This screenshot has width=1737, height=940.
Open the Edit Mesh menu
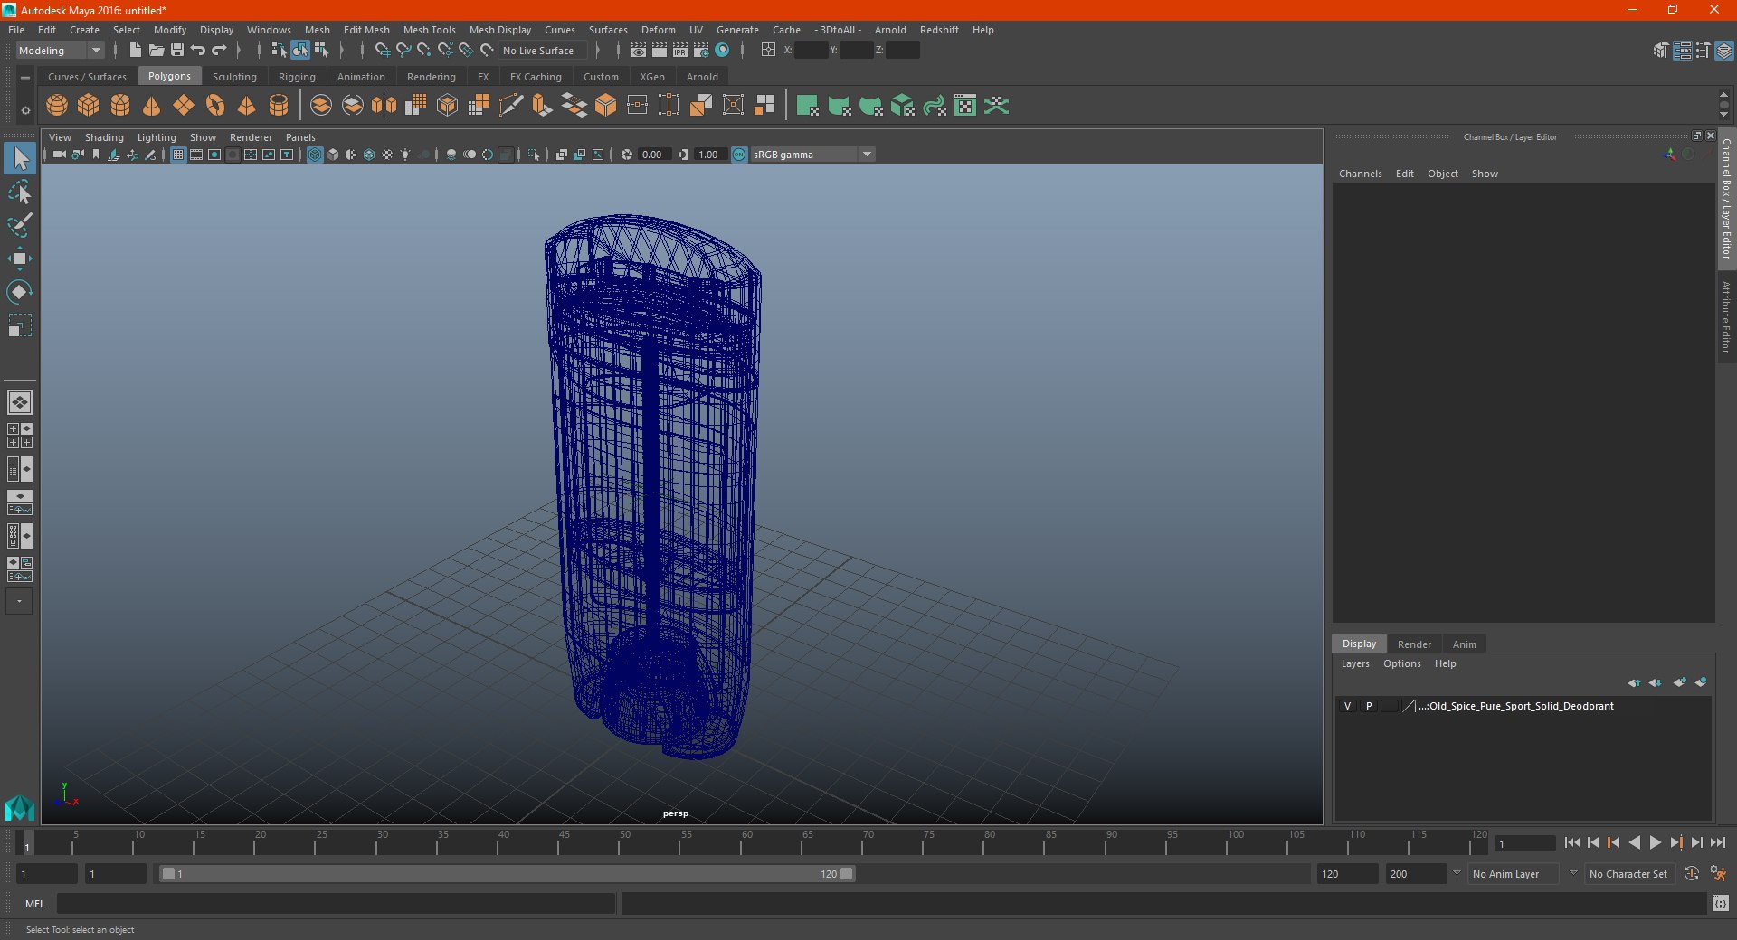click(x=366, y=30)
